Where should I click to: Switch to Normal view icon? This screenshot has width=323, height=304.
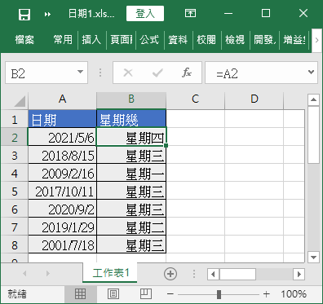click(80, 294)
